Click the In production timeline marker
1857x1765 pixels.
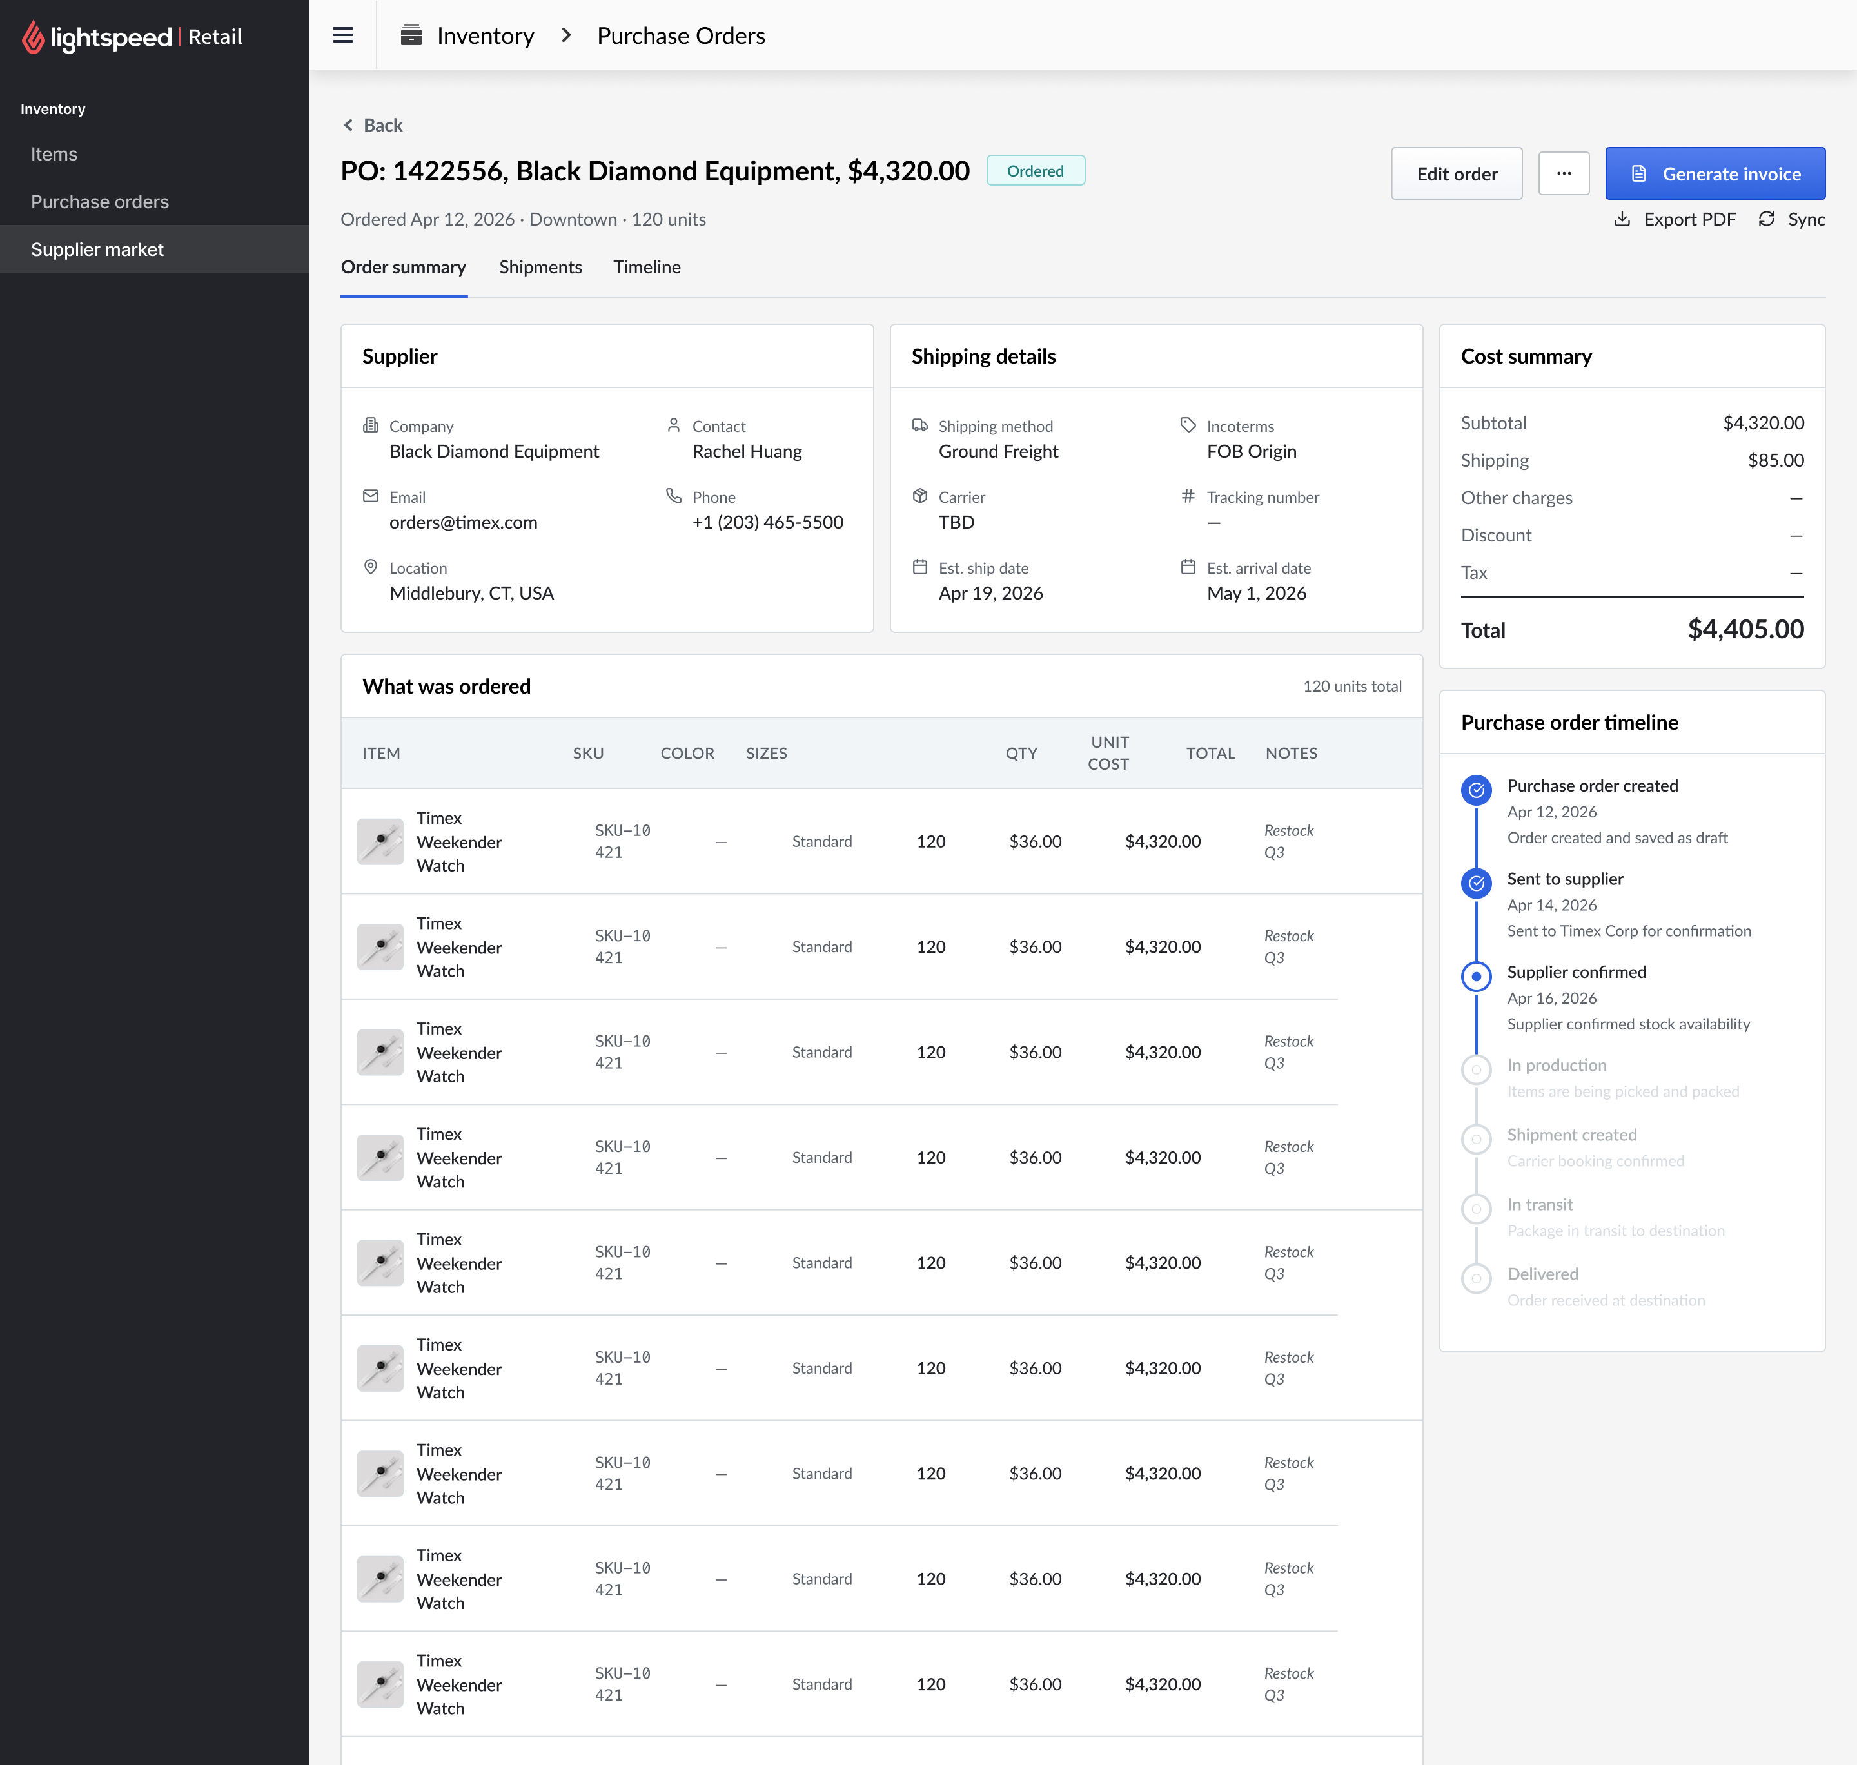1476,1069
